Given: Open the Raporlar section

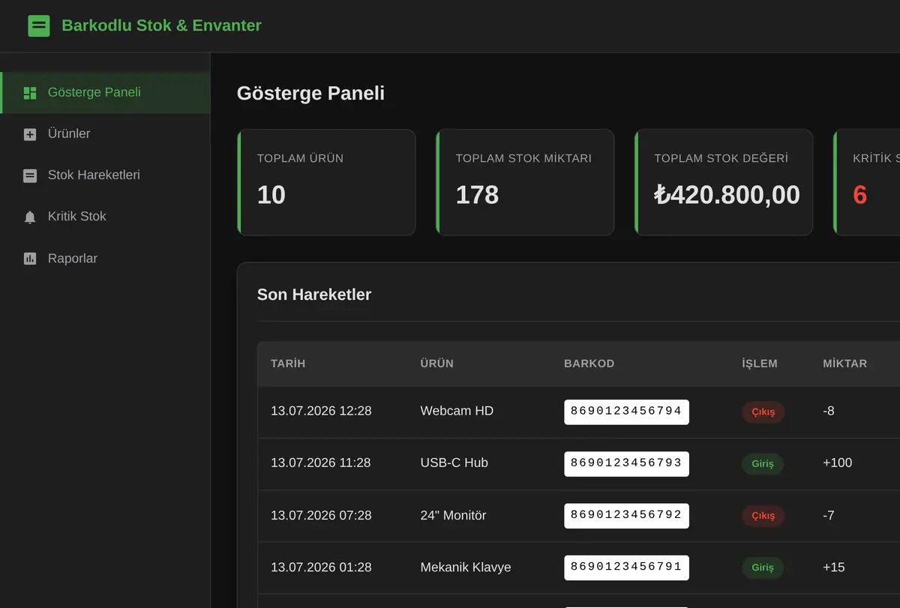Looking at the screenshot, I should coord(105,259).
